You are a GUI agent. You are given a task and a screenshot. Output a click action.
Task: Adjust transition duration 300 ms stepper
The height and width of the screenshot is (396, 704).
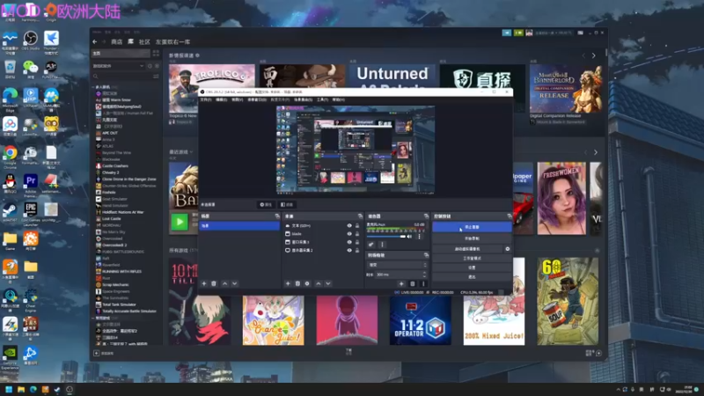[425, 275]
